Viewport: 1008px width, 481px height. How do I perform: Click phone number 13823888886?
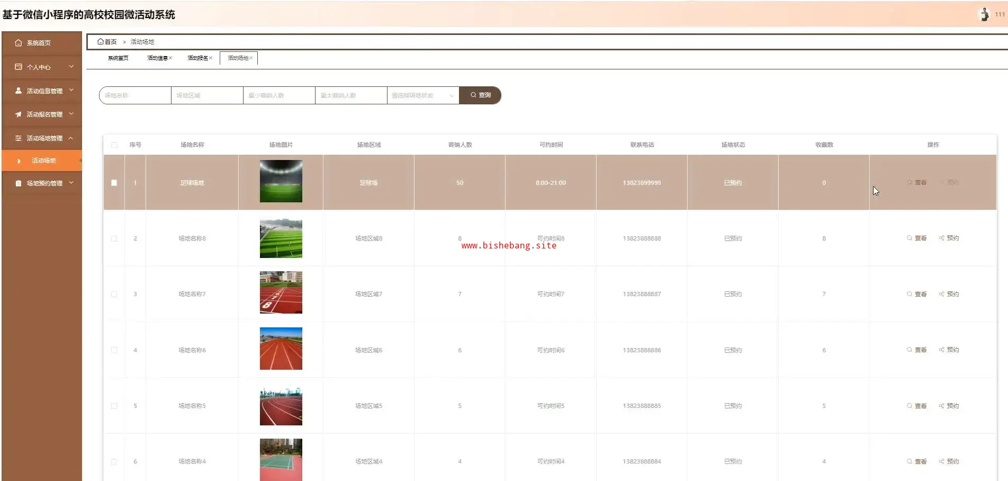[642, 350]
